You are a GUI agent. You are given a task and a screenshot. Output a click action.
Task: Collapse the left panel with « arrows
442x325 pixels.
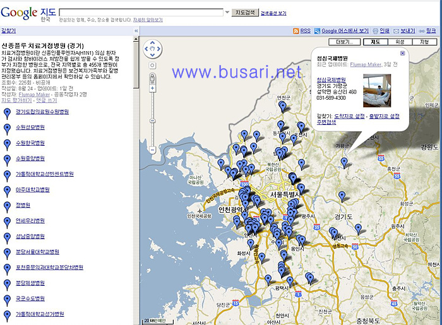click(136, 31)
